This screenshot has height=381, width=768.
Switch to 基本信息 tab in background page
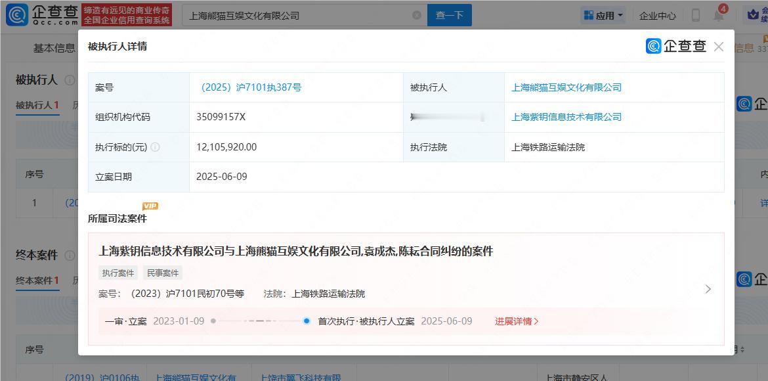54,48
